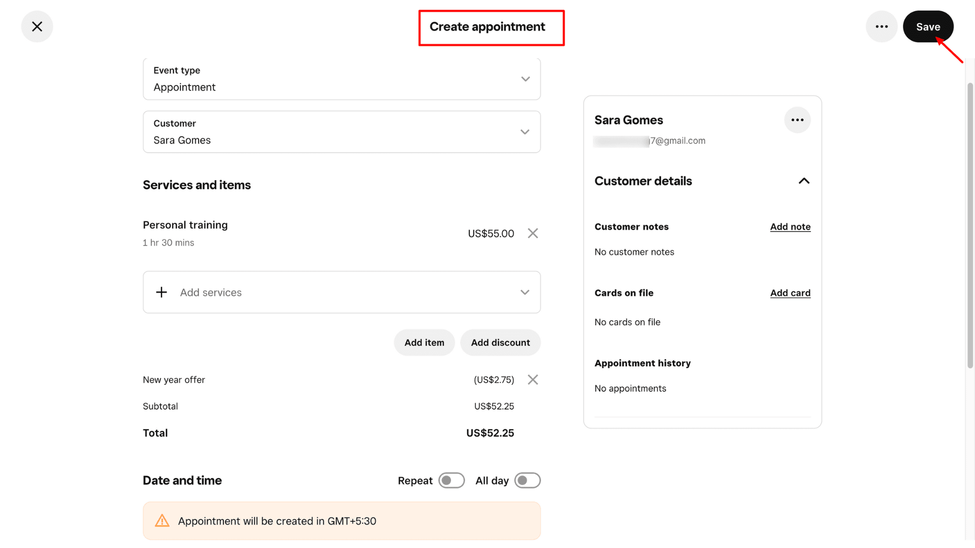Click the Personal training service name

185,225
